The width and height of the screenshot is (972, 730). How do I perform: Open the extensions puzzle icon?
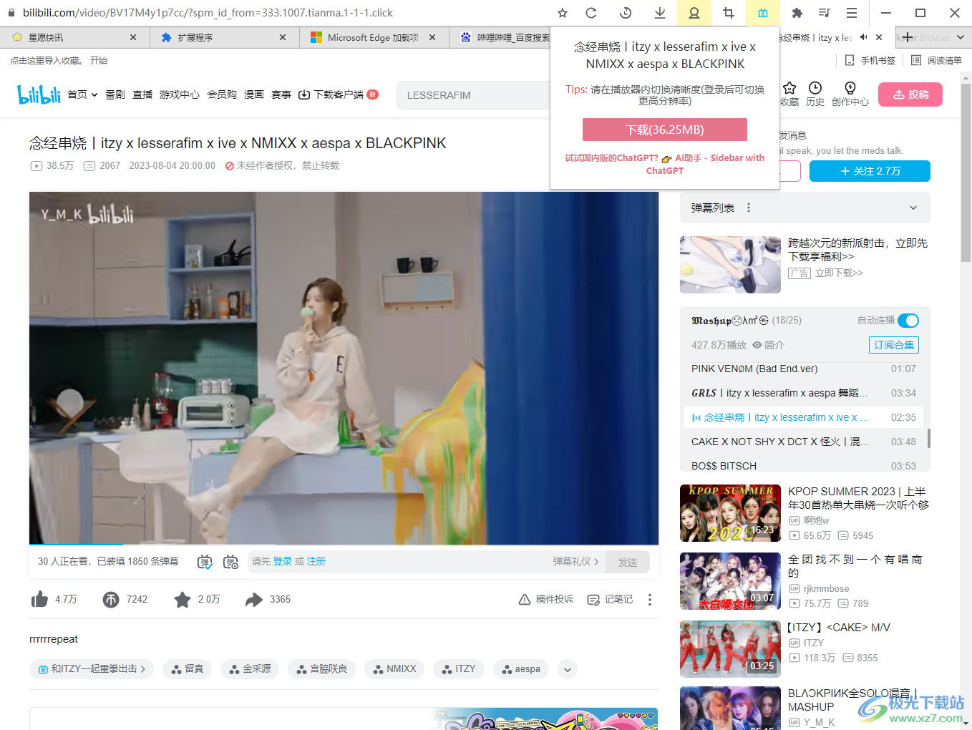pyautogui.click(x=797, y=13)
